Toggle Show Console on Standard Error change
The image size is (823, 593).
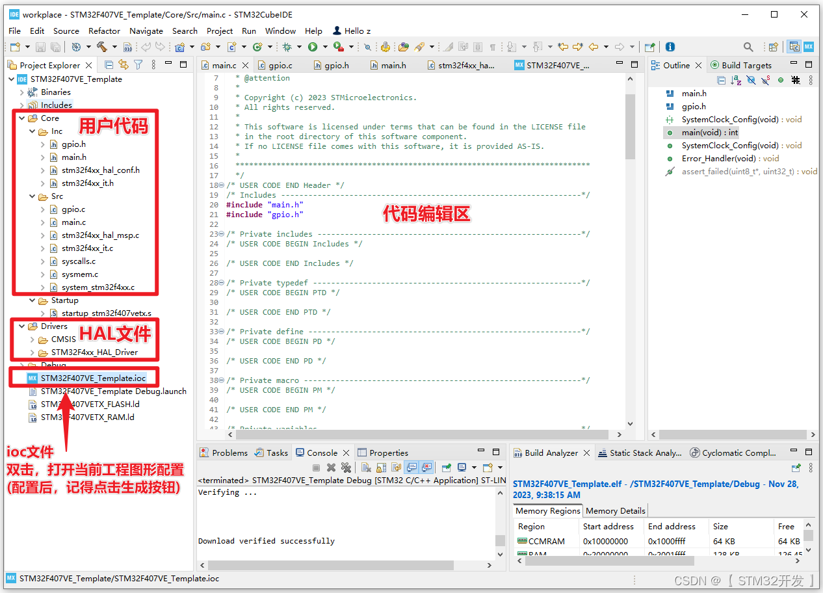pos(426,468)
